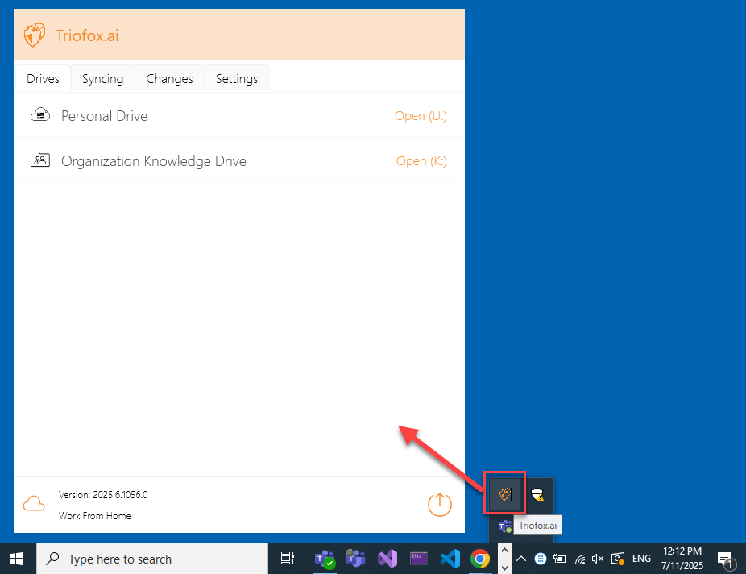Open Windows Security tray icon with warning

537,494
